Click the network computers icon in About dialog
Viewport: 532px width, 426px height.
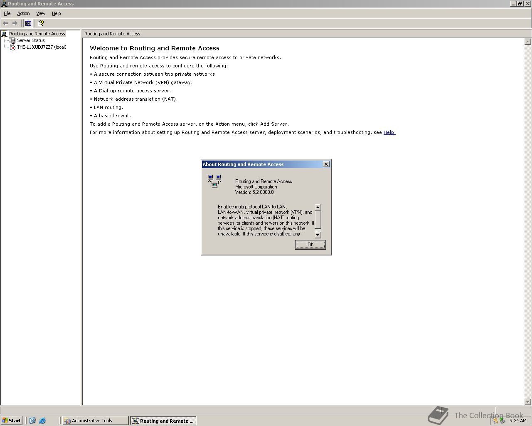pyautogui.click(x=214, y=181)
